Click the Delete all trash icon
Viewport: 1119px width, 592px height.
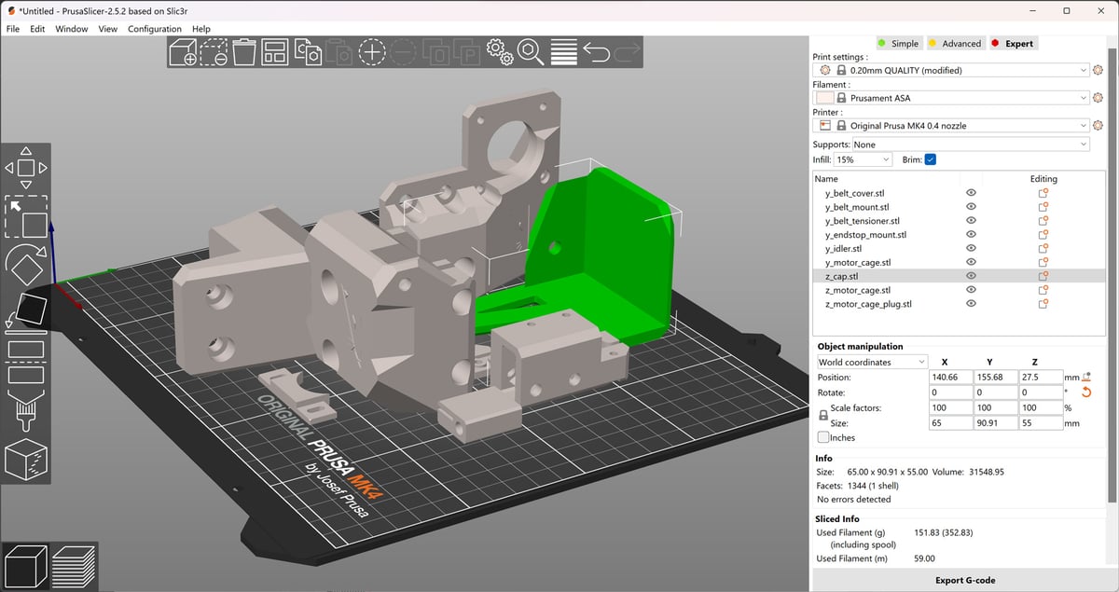244,51
